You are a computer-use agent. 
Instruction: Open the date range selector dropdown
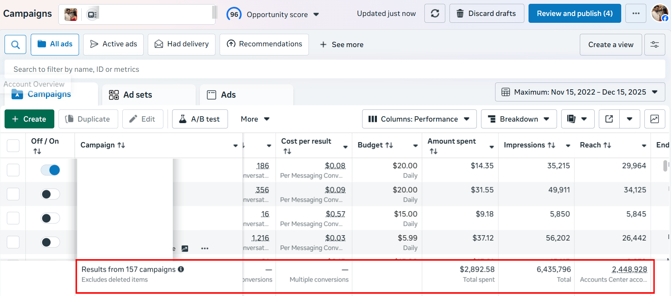(580, 92)
